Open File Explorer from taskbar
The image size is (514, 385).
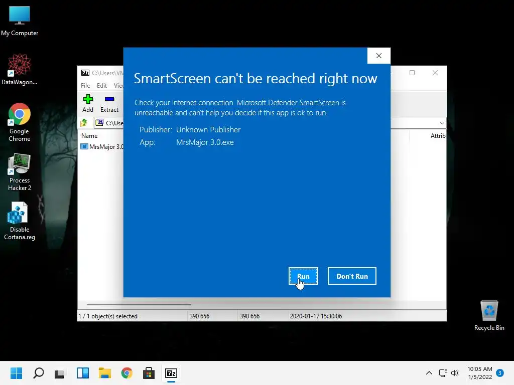pos(104,373)
